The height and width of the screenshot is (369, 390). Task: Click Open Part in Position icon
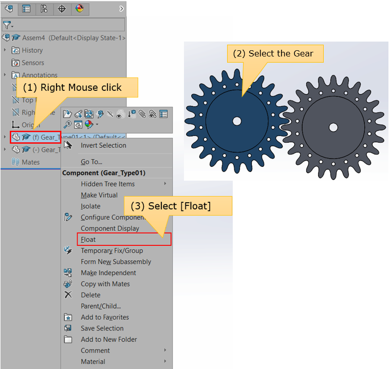pyautogui.click(x=78, y=114)
